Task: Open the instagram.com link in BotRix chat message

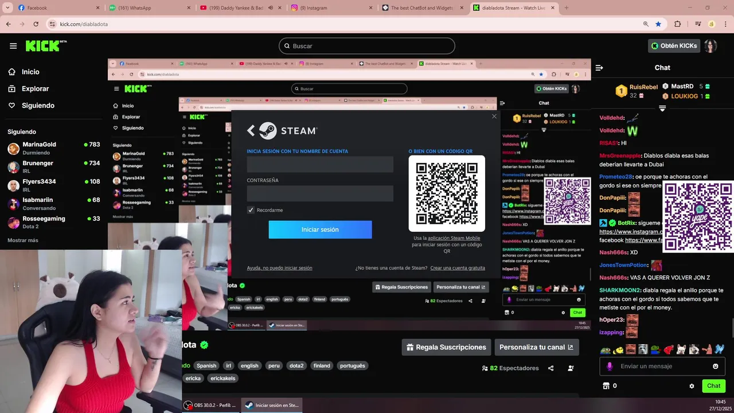Action: 630,232
